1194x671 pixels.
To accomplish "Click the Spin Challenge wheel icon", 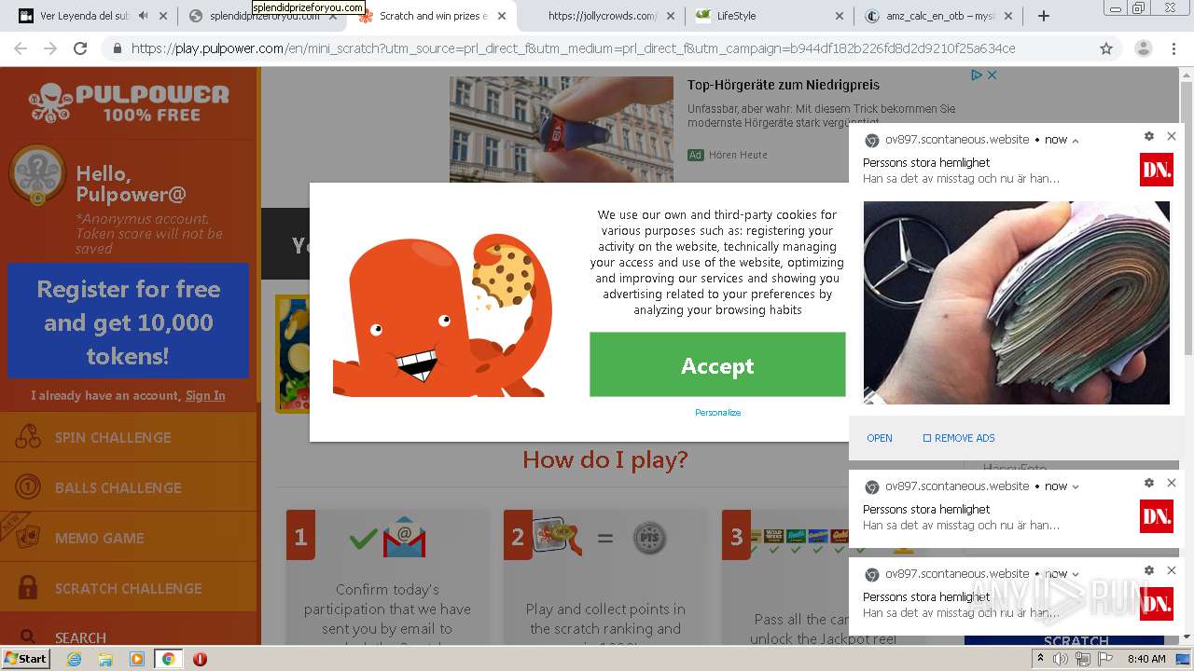I will pyautogui.click(x=28, y=437).
